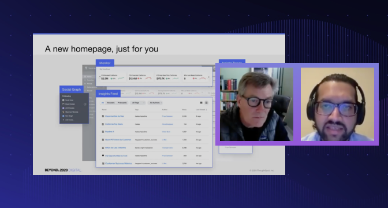
Task: Open the All Authors dropdown filter
Action: coord(155,103)
